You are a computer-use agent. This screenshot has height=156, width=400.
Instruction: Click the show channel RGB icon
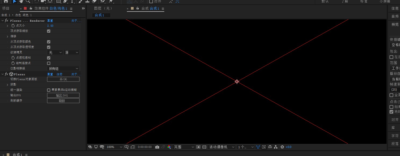(x=169, y=147)
